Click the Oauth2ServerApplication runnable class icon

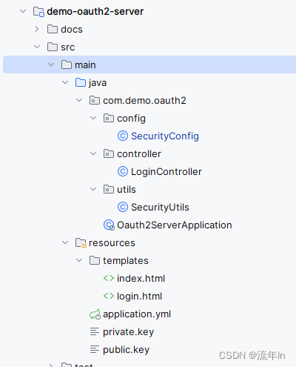click(x=109, y=225)
